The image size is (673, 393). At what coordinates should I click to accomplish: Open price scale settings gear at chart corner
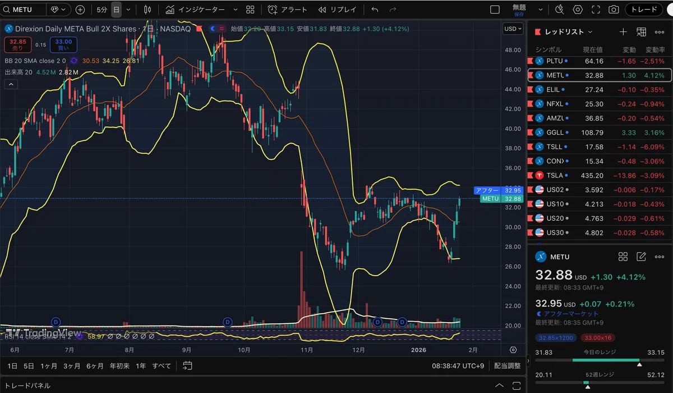513,350
